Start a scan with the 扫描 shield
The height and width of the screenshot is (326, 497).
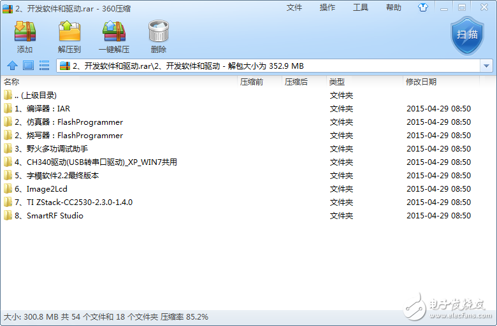pos(468,35)
